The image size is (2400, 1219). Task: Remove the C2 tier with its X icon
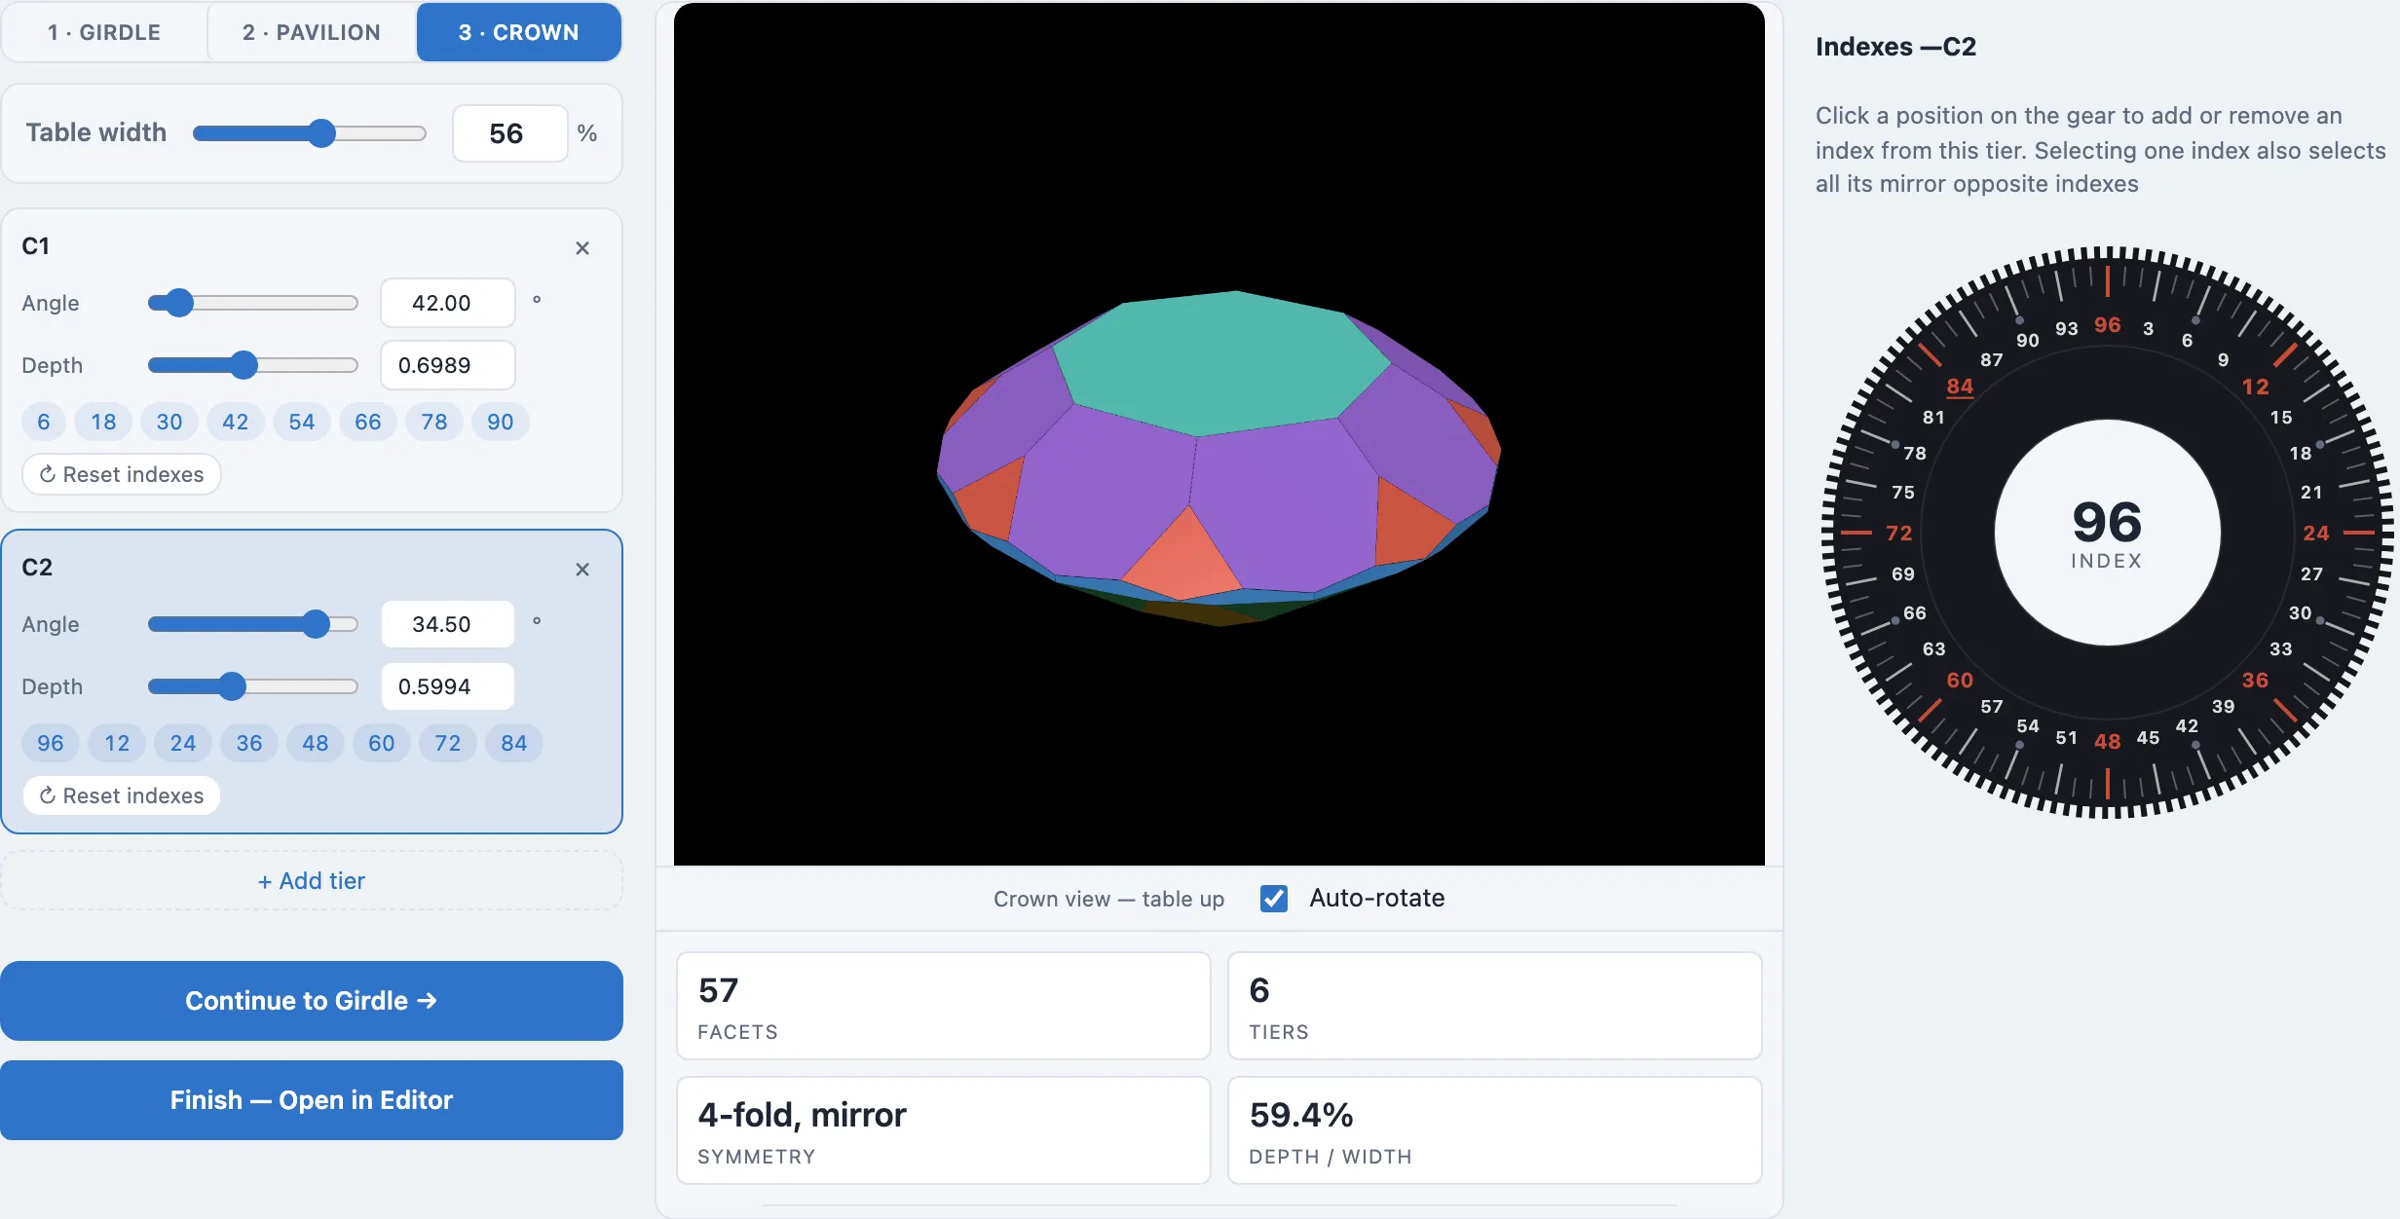[x=582, y=570]
